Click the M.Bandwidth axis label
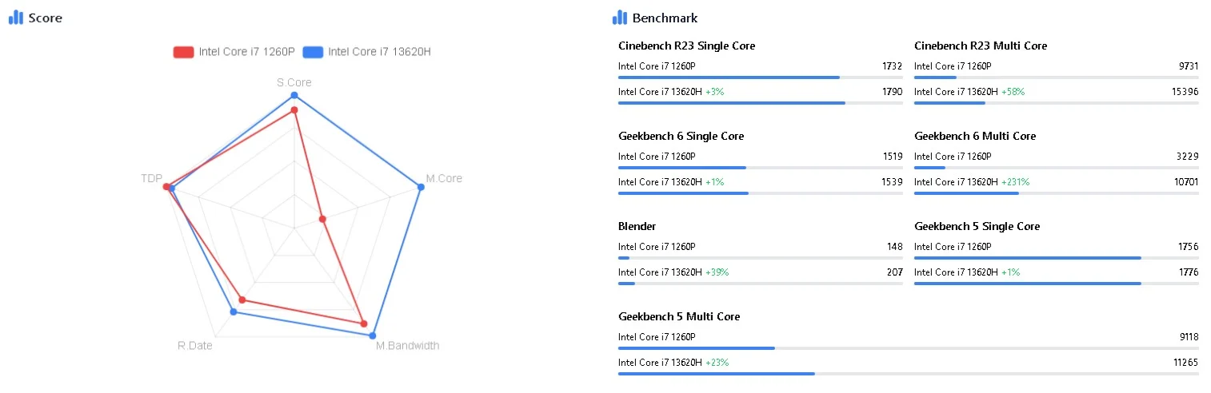This screenshot has width=1211, height=393. coord(407,346)
